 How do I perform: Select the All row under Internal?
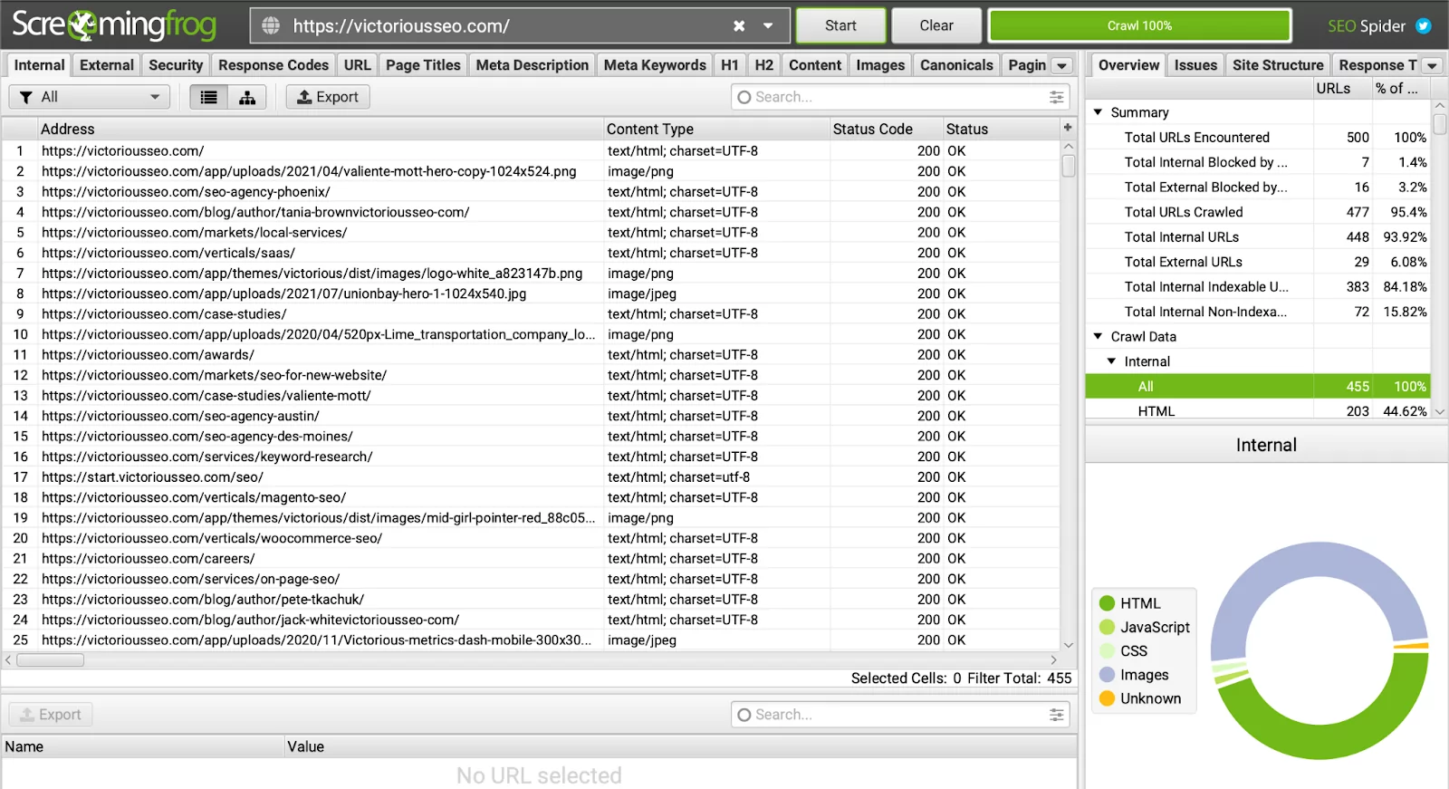(1258, 387)
